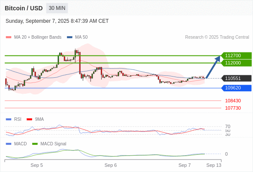The image size is (253, 172).
Task: Click the Sep 5 date axis label
Action: pyautogui.click(x=36, y=165)
